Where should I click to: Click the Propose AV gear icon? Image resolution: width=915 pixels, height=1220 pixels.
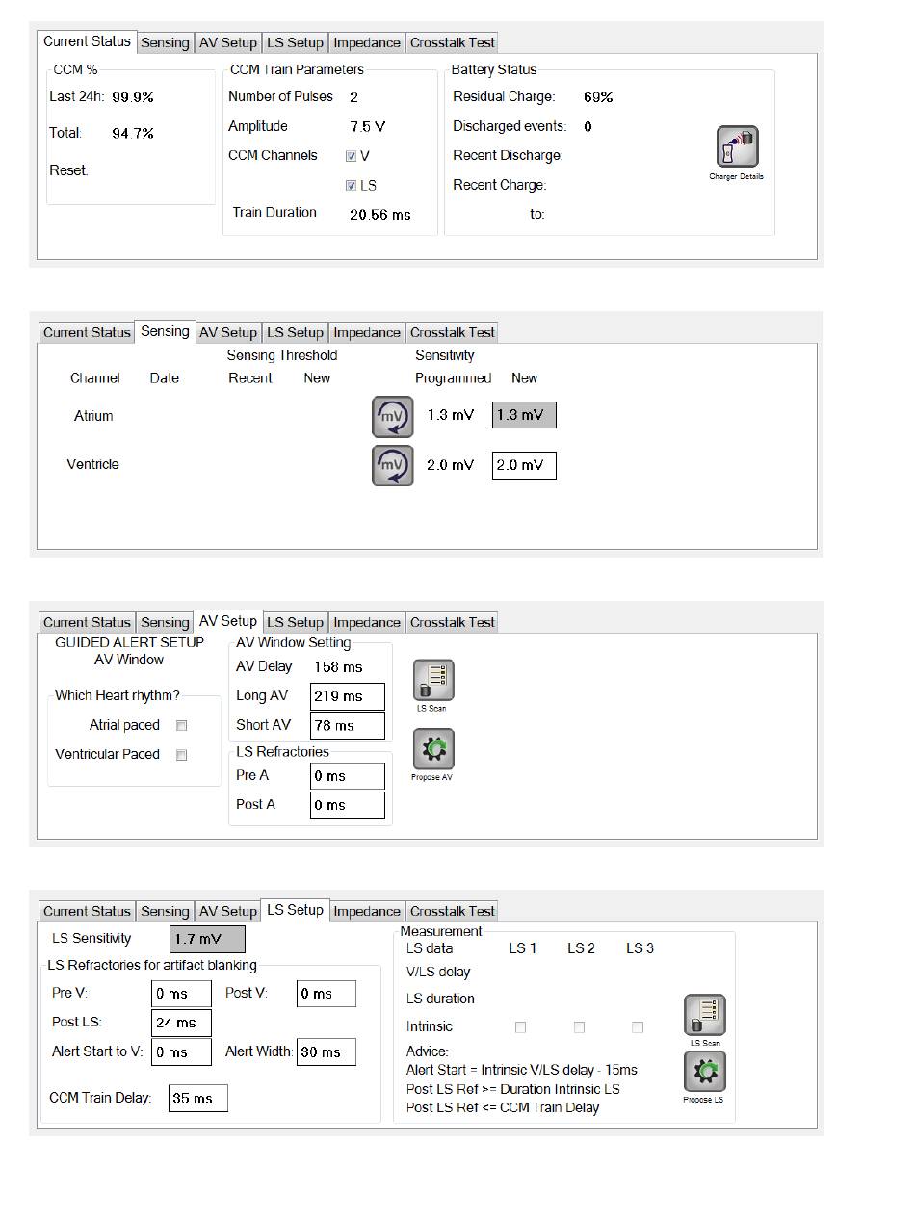(x=432, y=749)
